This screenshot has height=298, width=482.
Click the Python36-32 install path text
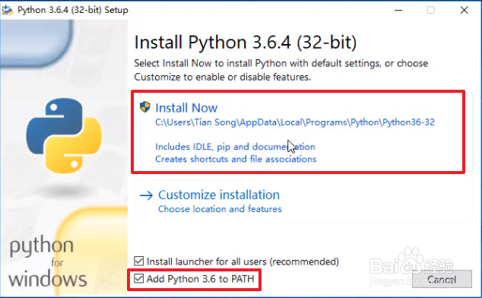point(295,122)
